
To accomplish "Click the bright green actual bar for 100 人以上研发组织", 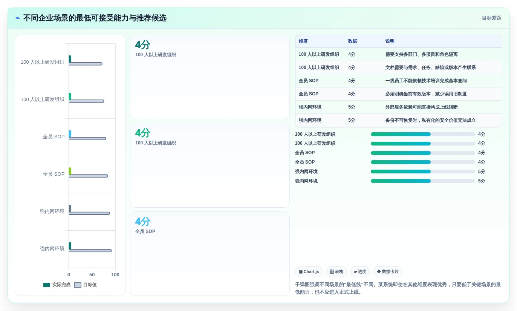I will point(70,96).
